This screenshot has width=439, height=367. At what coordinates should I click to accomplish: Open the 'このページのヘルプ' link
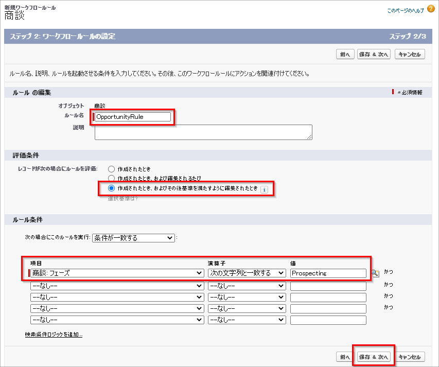[x=405, y=10]
